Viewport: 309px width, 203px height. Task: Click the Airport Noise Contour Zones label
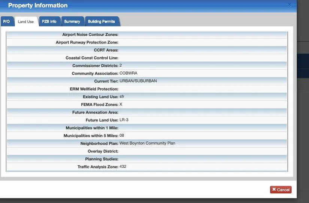90,34
